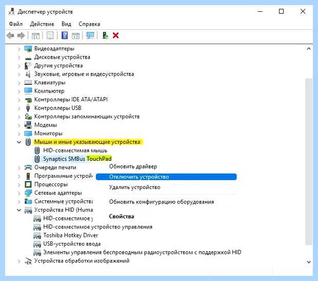
Task: Collapse Мыши и иные указывающие устройства
Action: 19,142
